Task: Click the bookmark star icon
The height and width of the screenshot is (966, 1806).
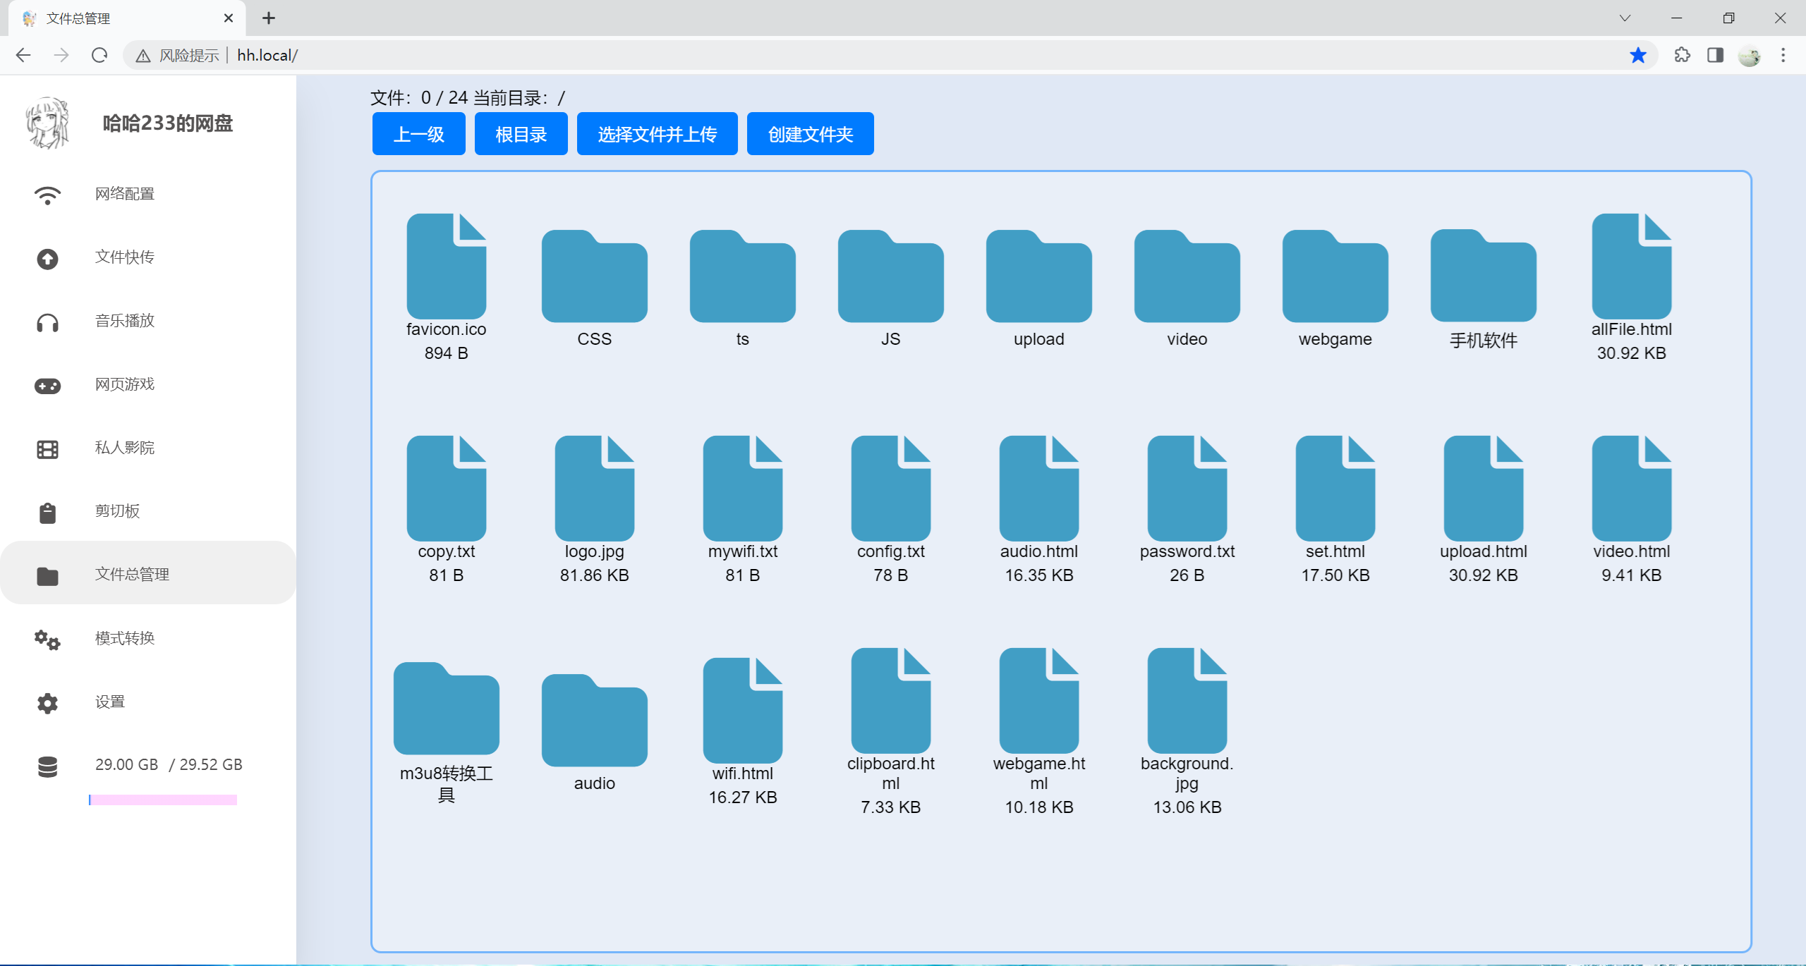Action: [x=1637, y=55]
